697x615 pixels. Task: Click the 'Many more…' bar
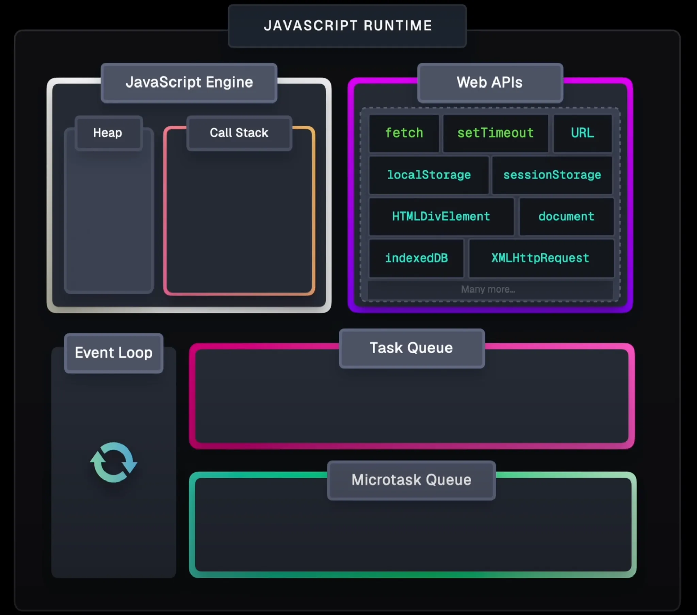pos(488,290)
